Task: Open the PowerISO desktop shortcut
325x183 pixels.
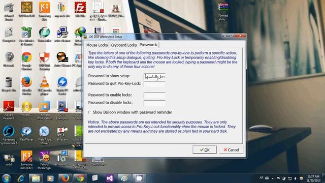Action: (26, 109)
